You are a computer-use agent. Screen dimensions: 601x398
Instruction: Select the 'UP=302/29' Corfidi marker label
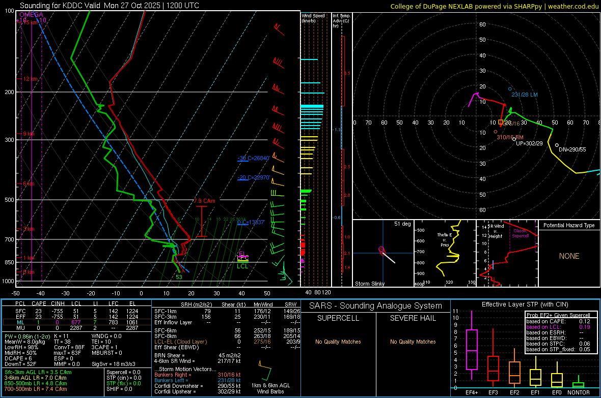(529, 143)
